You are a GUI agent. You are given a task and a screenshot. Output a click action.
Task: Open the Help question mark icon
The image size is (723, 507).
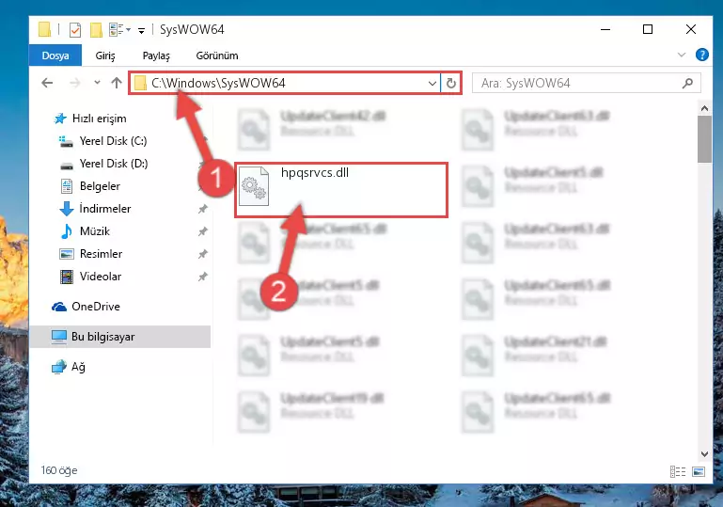pos(701,55)
